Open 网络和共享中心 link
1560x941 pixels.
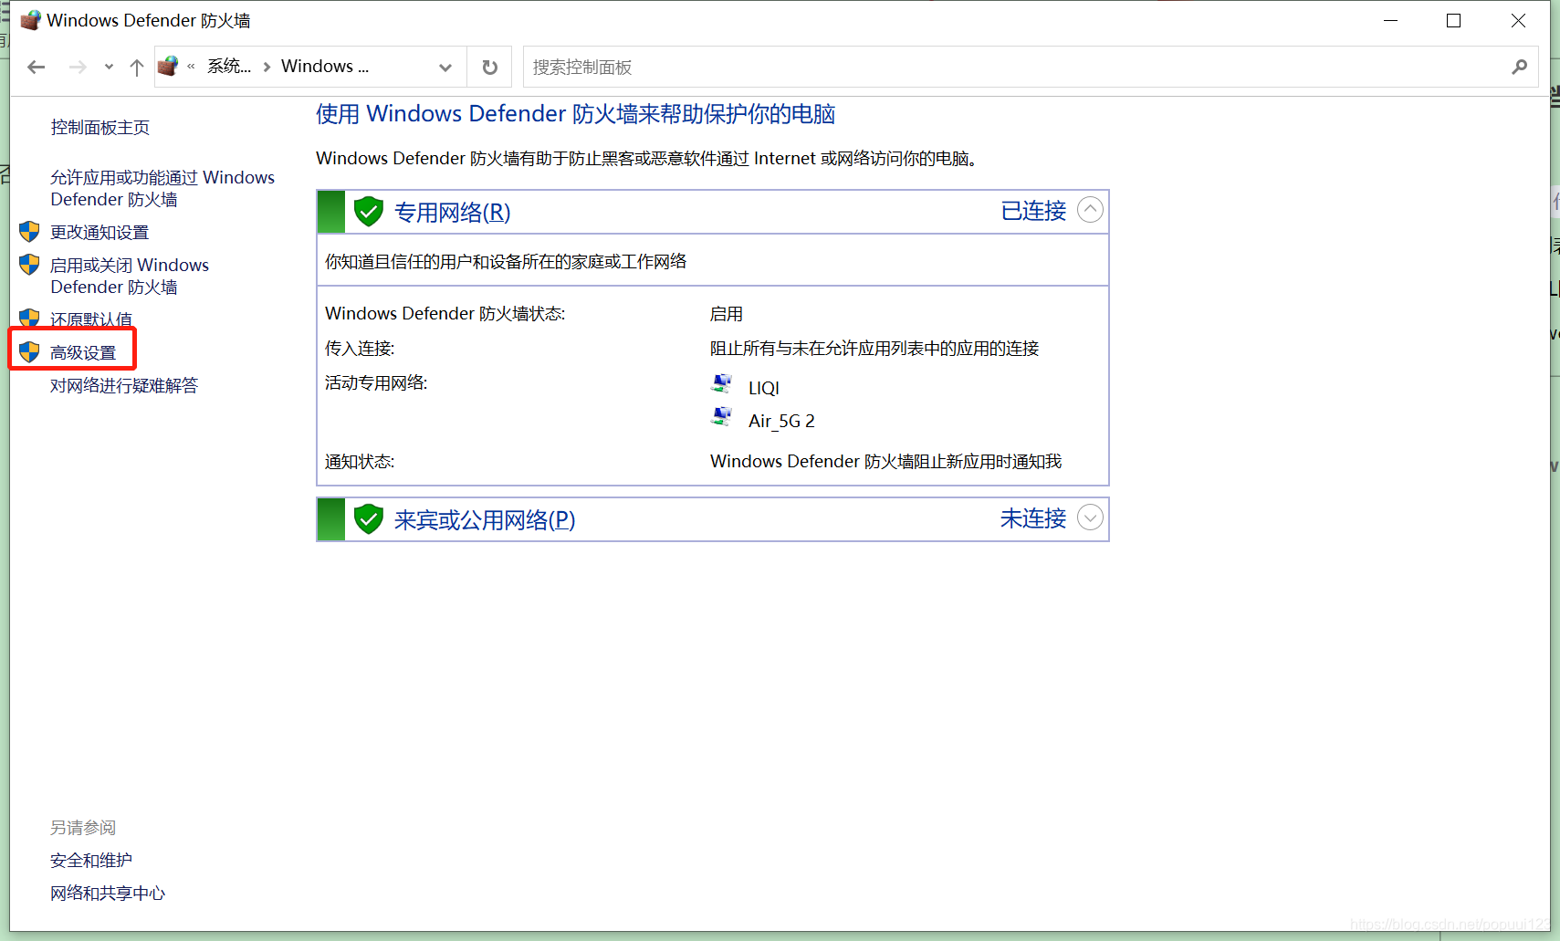click(x=107, y=893)
